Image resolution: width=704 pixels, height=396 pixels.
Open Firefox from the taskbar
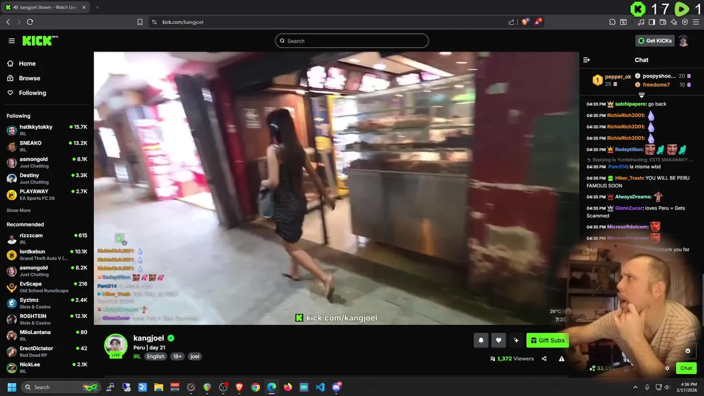288,387
